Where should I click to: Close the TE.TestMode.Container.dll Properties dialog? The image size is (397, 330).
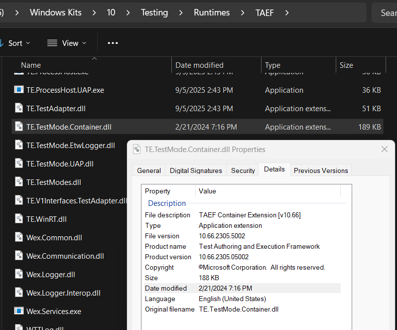tap(385, 149)
